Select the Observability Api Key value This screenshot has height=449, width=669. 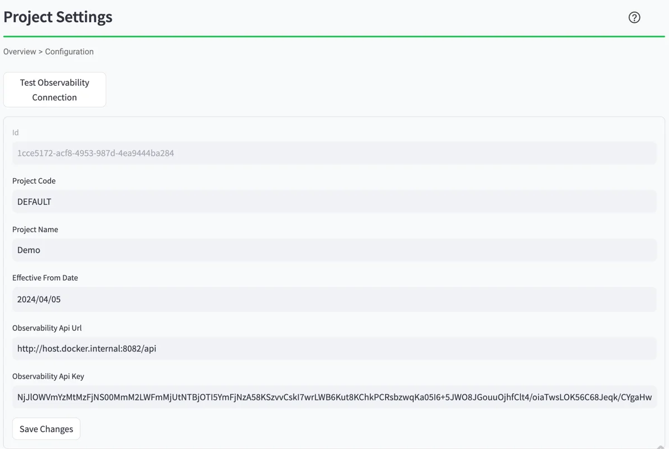tap(334, 397)
